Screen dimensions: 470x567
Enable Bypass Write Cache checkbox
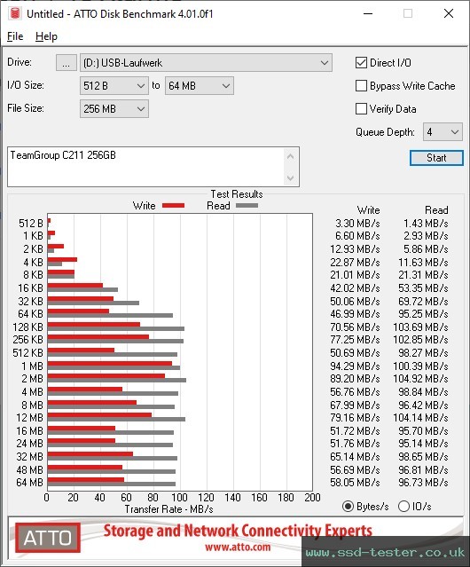point(361,86)
